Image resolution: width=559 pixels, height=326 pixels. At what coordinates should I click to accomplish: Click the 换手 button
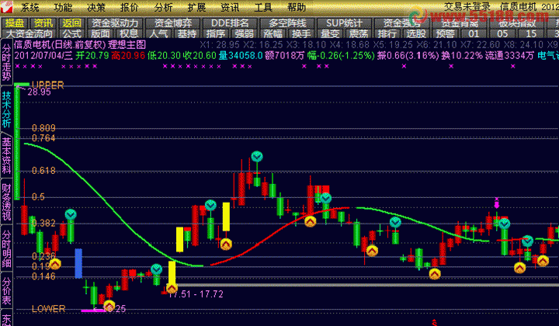coord(301,34)
